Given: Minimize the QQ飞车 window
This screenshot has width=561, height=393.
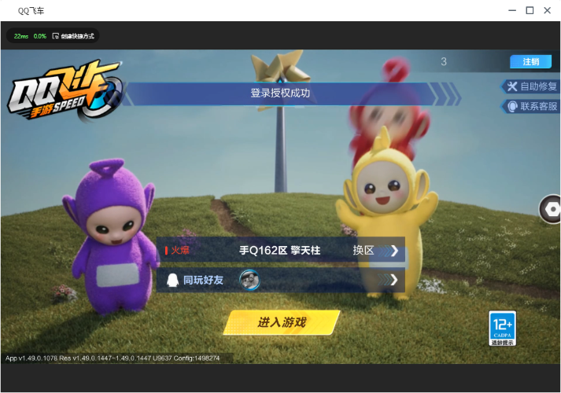Looking at the screenshot, I should [x=512, y=10].
